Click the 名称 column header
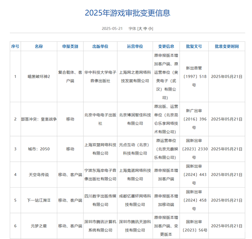This screenshot has width=252, height=239. pos(39,46)
